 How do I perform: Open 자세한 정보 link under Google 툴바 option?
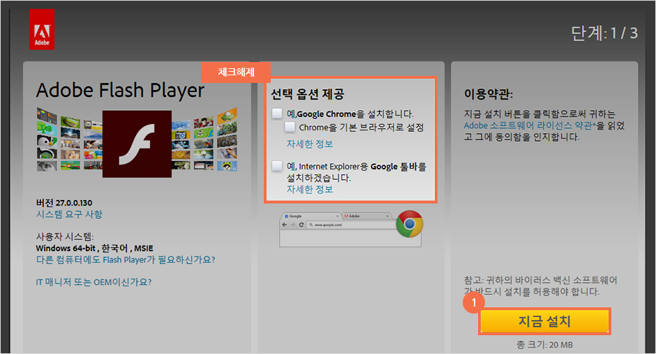point(310,190)
